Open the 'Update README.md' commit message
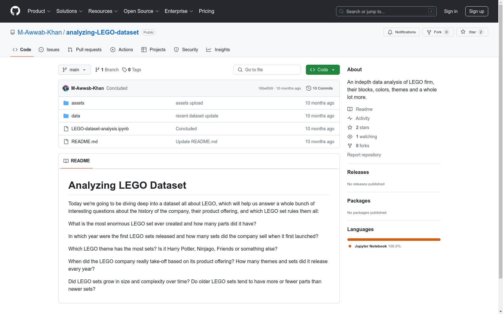Screen dimensions: 503x314 point(196,142)
